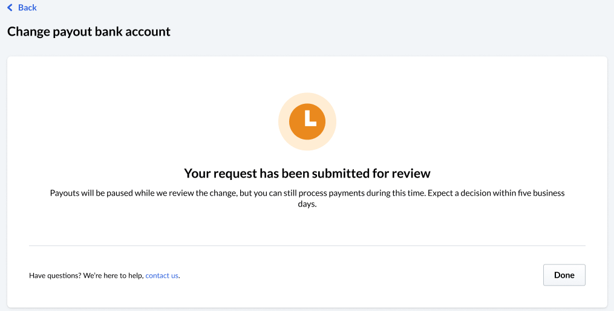Click the five business days phrase
The image size is (614, 311).
click(x=543, y=193)
